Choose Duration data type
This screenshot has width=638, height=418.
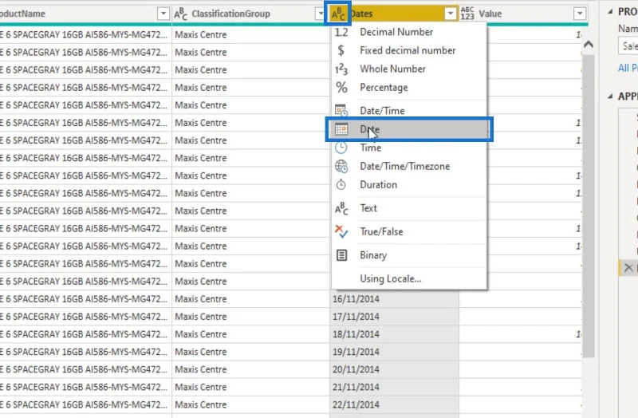[x=409, y=185]
